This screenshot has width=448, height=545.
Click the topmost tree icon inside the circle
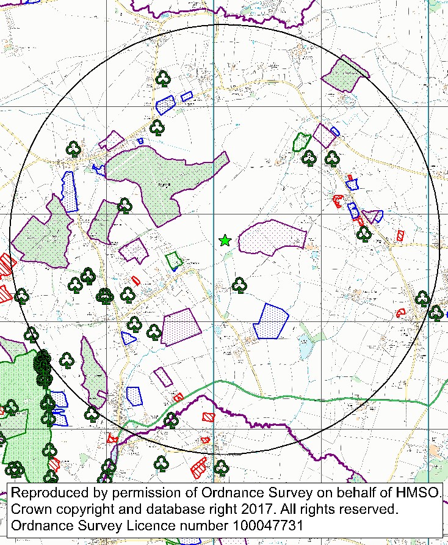[x=163, y=79]
